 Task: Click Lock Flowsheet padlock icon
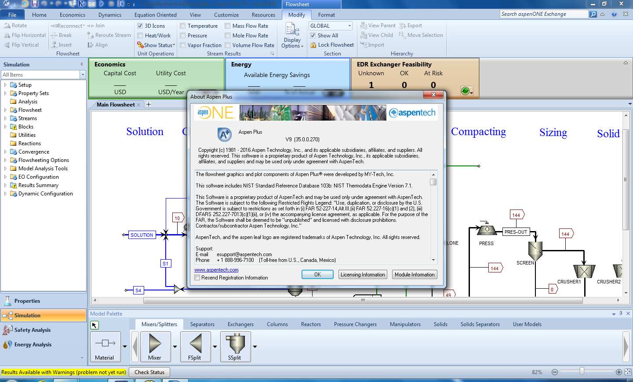[x=313, y=45]
